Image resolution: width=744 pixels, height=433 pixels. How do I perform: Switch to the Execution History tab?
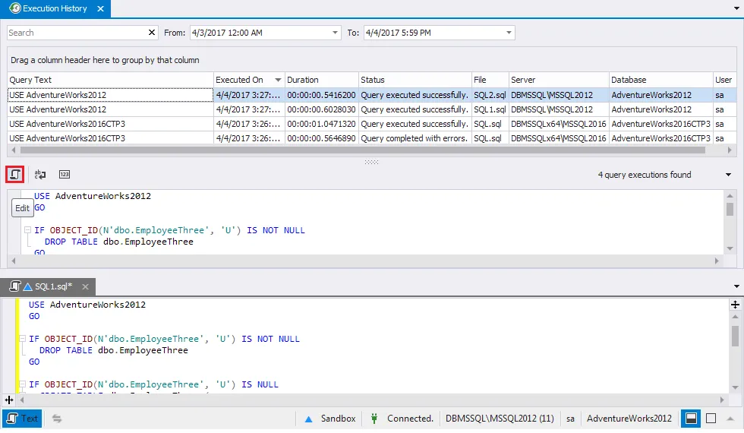55,9
